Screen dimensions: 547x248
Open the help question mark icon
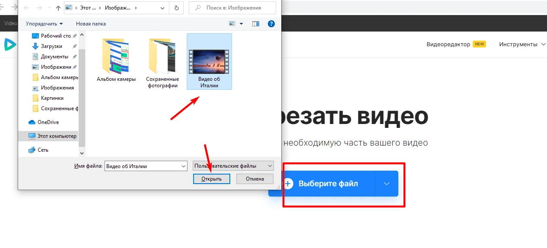[271, 24]
